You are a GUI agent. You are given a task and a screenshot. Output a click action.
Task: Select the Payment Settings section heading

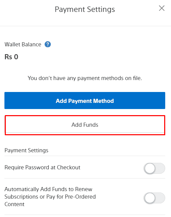(27, 150)
